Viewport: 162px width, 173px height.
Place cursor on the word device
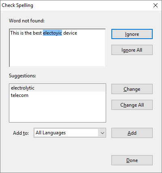coord(70,33)
